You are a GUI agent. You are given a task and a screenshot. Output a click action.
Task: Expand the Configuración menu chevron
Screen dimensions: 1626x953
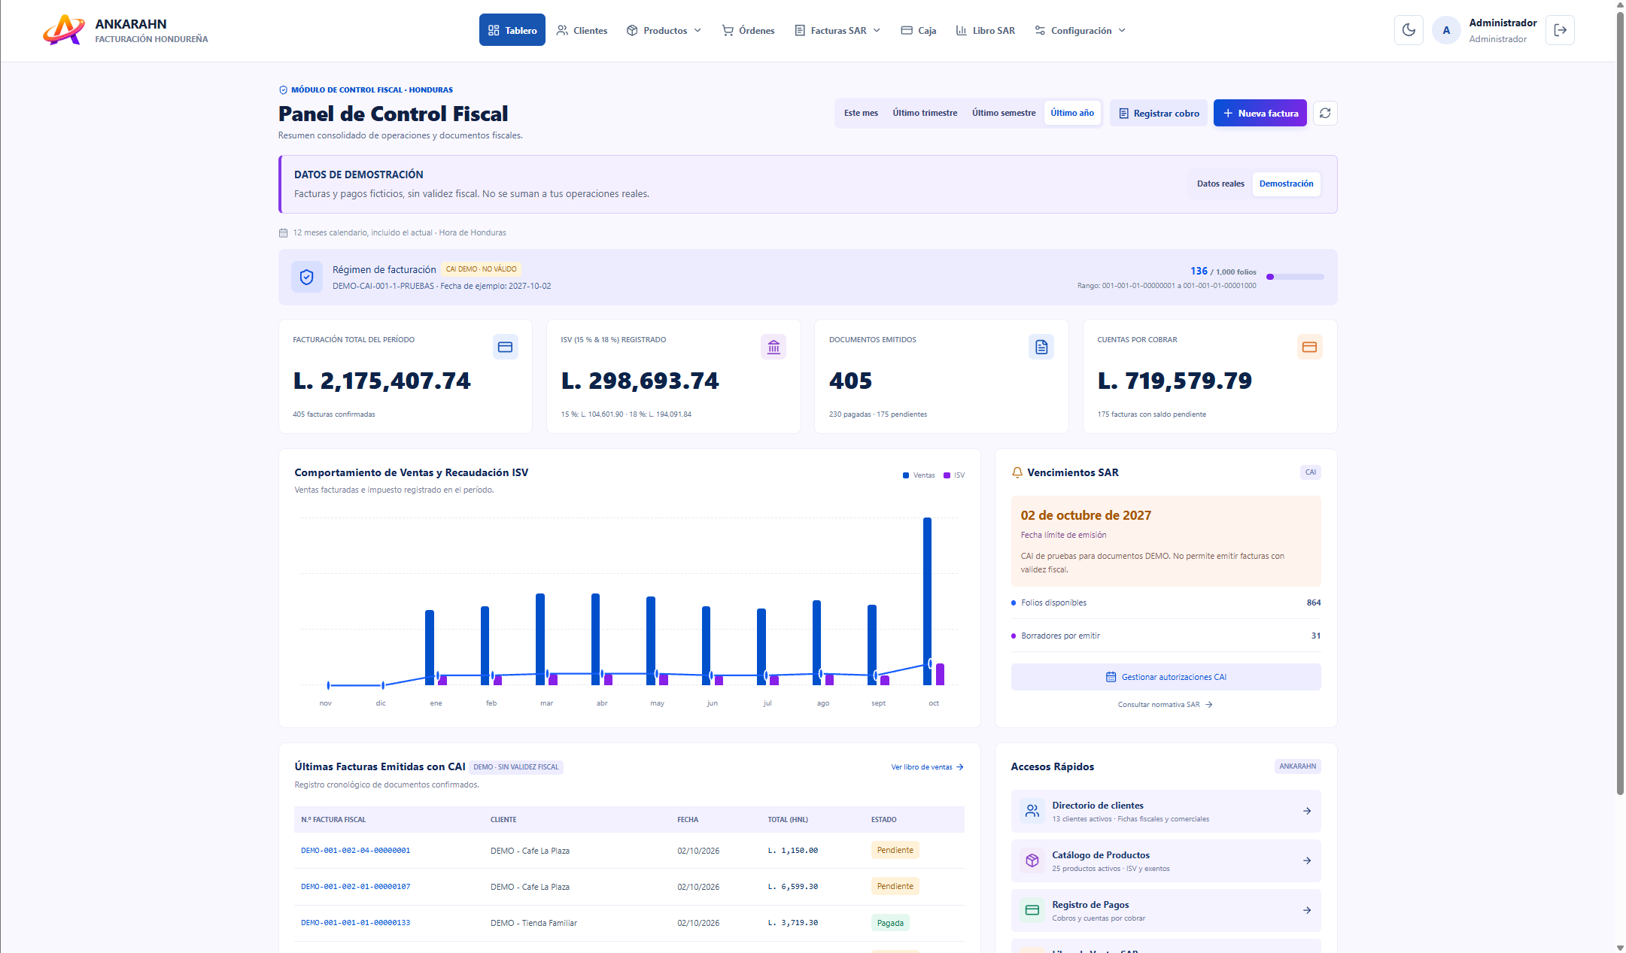coord(1122,31)
